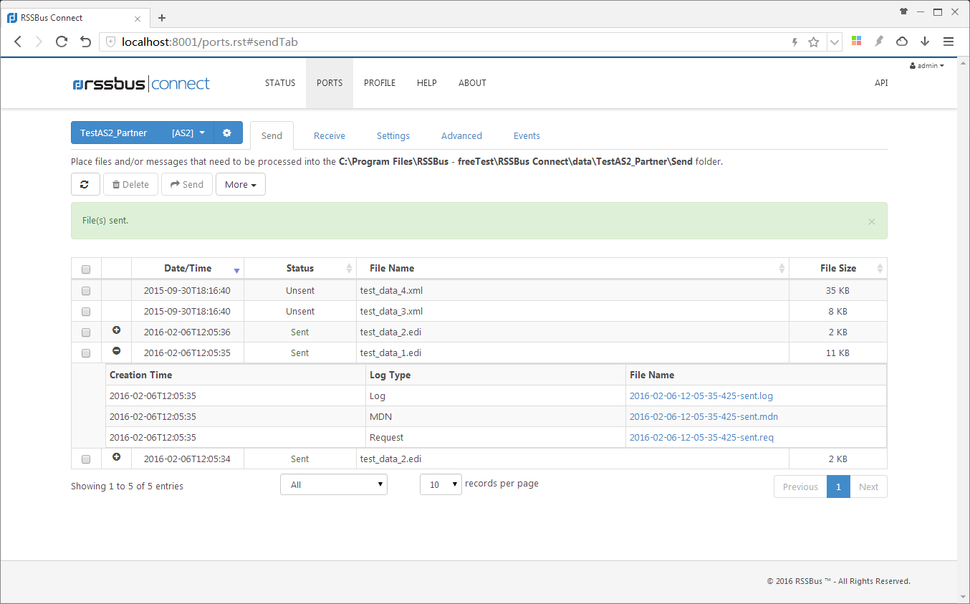Check the box for test_data_3.xml
Viewport: 970px width, 604px height.
(86, 312)
